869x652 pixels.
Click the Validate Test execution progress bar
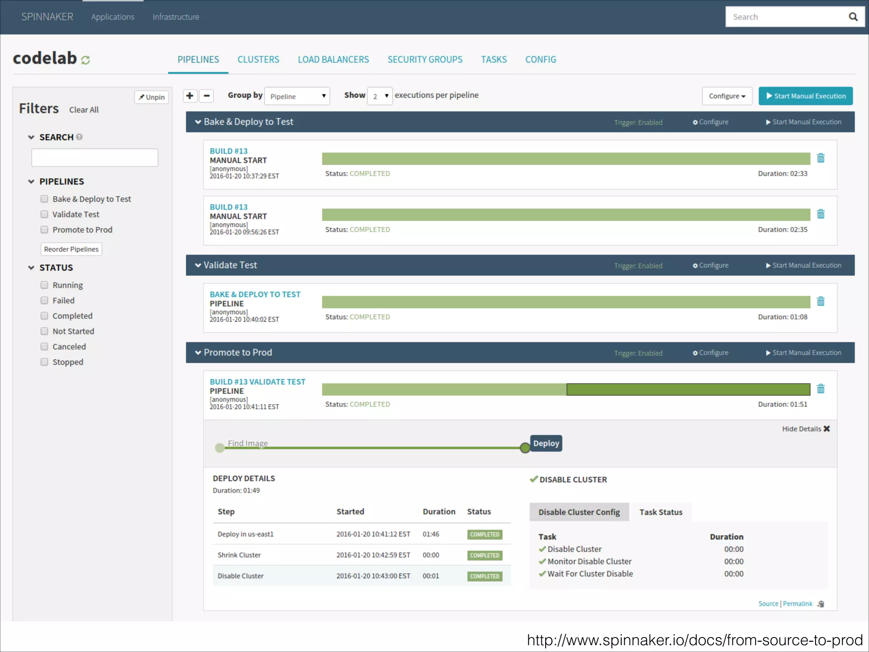point(566,302)
